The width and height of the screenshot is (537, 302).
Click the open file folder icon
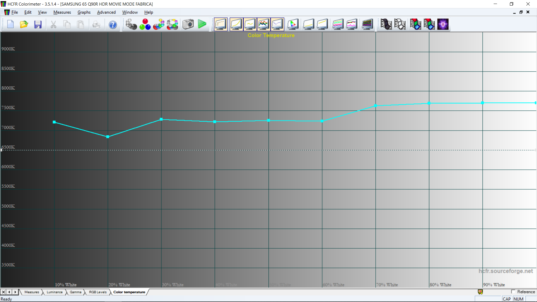pyautogui.click(x=24, y=25)
